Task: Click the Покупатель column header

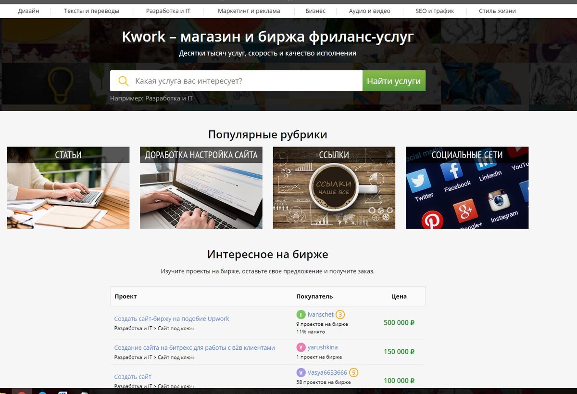Action: click(314, 296)
